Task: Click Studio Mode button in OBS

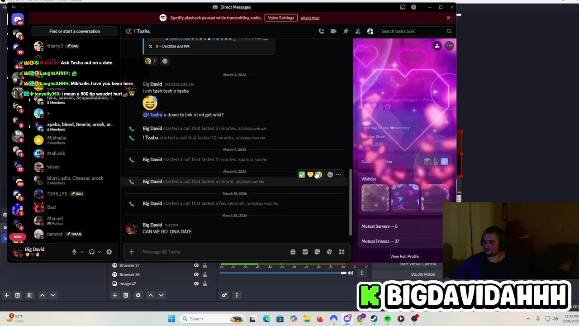Action: pyautogui.click(x=423, y=274)
